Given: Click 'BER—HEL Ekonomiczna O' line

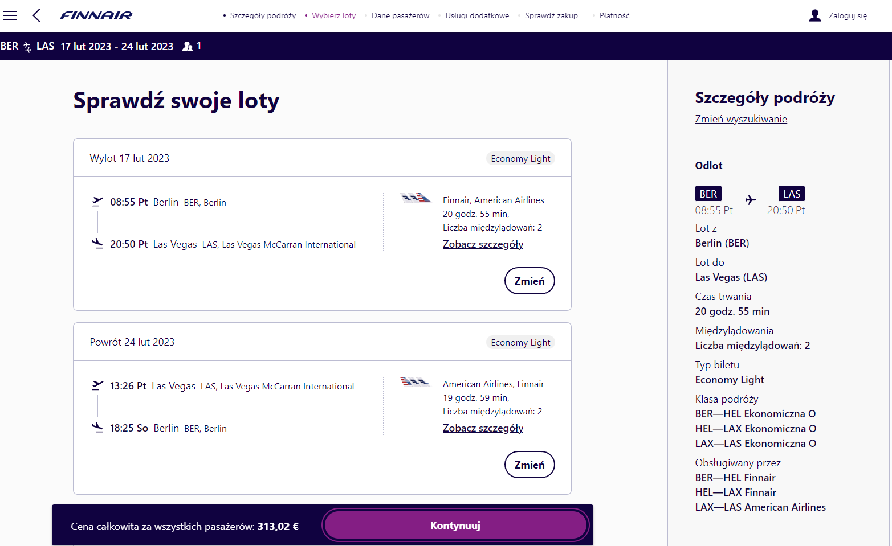Looking at the screenshot, I should point(756,414).
